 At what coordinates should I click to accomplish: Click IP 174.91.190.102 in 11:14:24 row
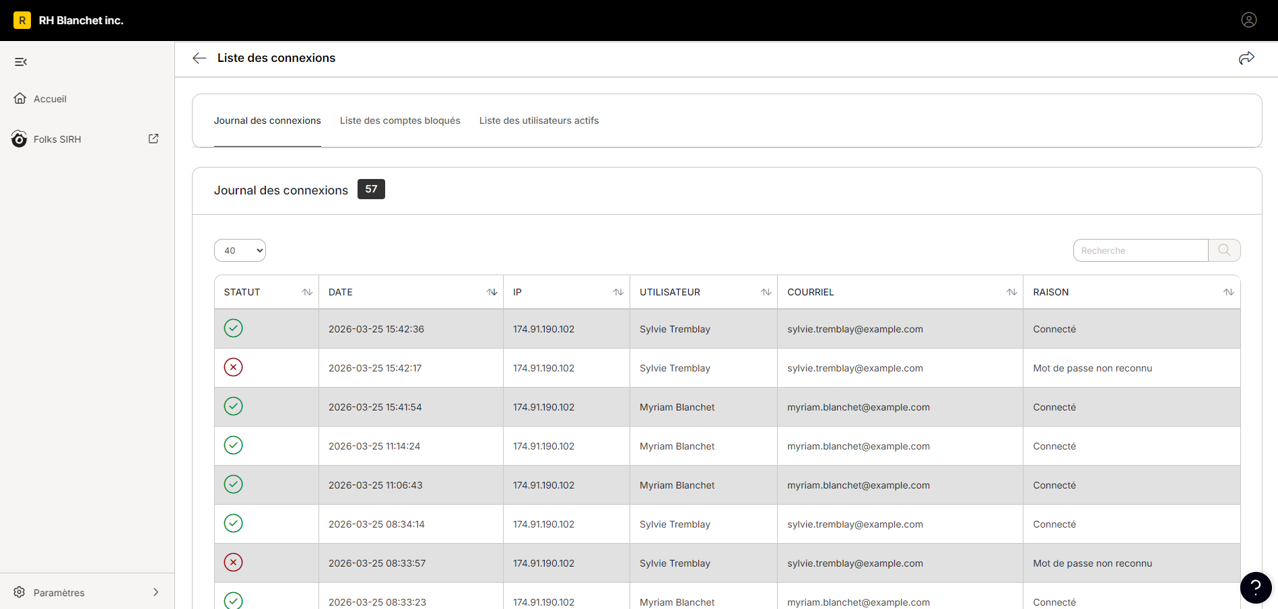pyautogui.click(x=543, y=446)
